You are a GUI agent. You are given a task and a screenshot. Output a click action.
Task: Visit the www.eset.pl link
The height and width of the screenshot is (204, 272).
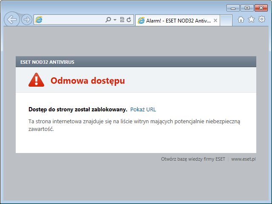tap(244, 159)
